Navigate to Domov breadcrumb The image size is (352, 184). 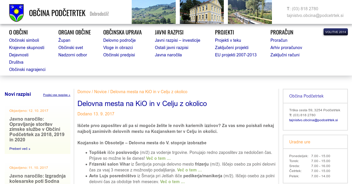tap(84, 92)
